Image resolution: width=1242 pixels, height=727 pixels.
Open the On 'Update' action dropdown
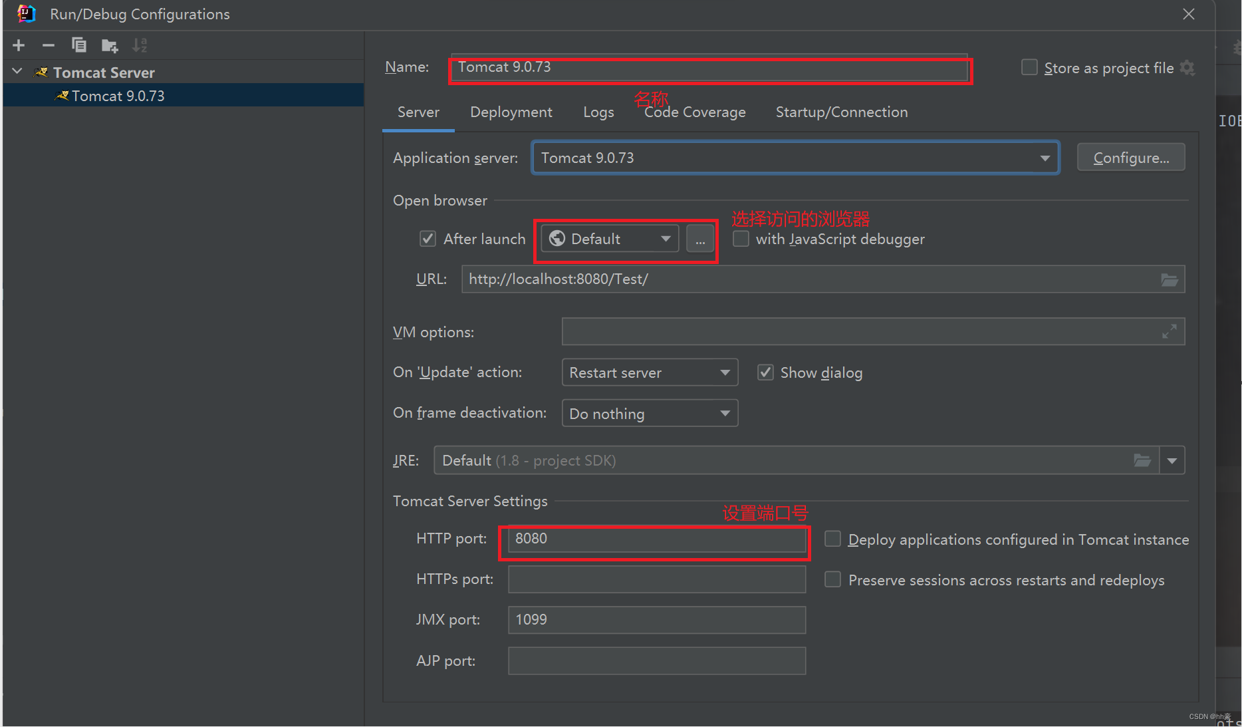tap(650, 372)
